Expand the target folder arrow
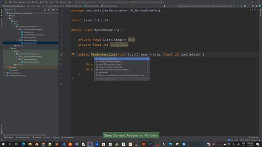This screenshot has width=262, height=147. [x=7, y=67]
